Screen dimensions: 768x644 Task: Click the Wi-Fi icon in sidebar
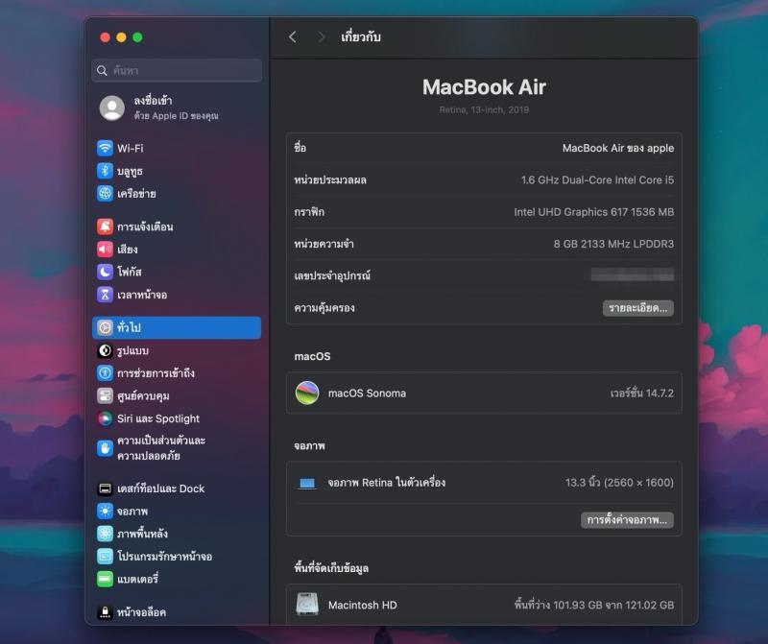[x=106, y=148]
